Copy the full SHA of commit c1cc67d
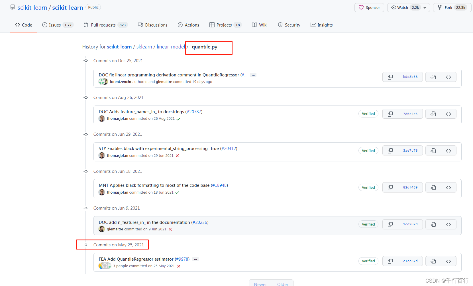The image size is (473, 286). [390, 261]
